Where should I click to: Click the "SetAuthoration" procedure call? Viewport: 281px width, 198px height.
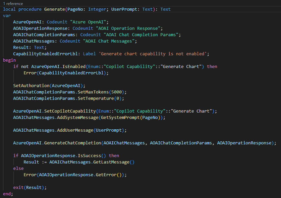31,85
